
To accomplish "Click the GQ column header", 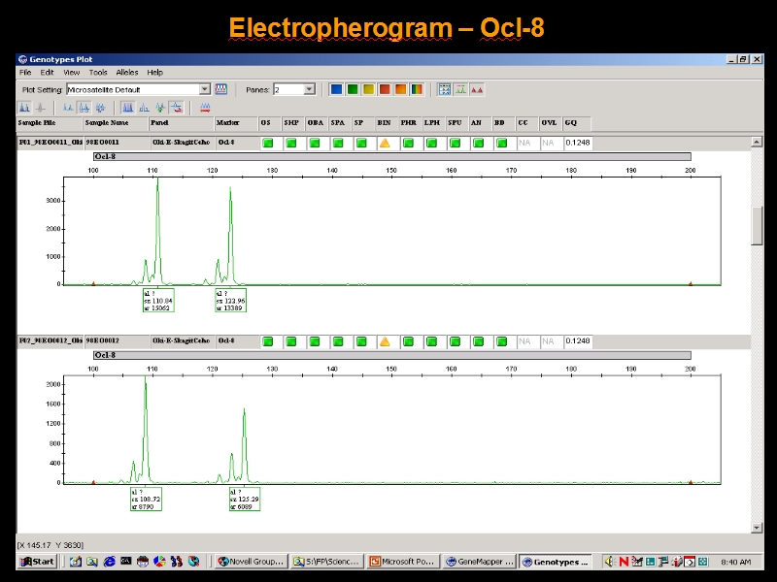I will point(577,123).
